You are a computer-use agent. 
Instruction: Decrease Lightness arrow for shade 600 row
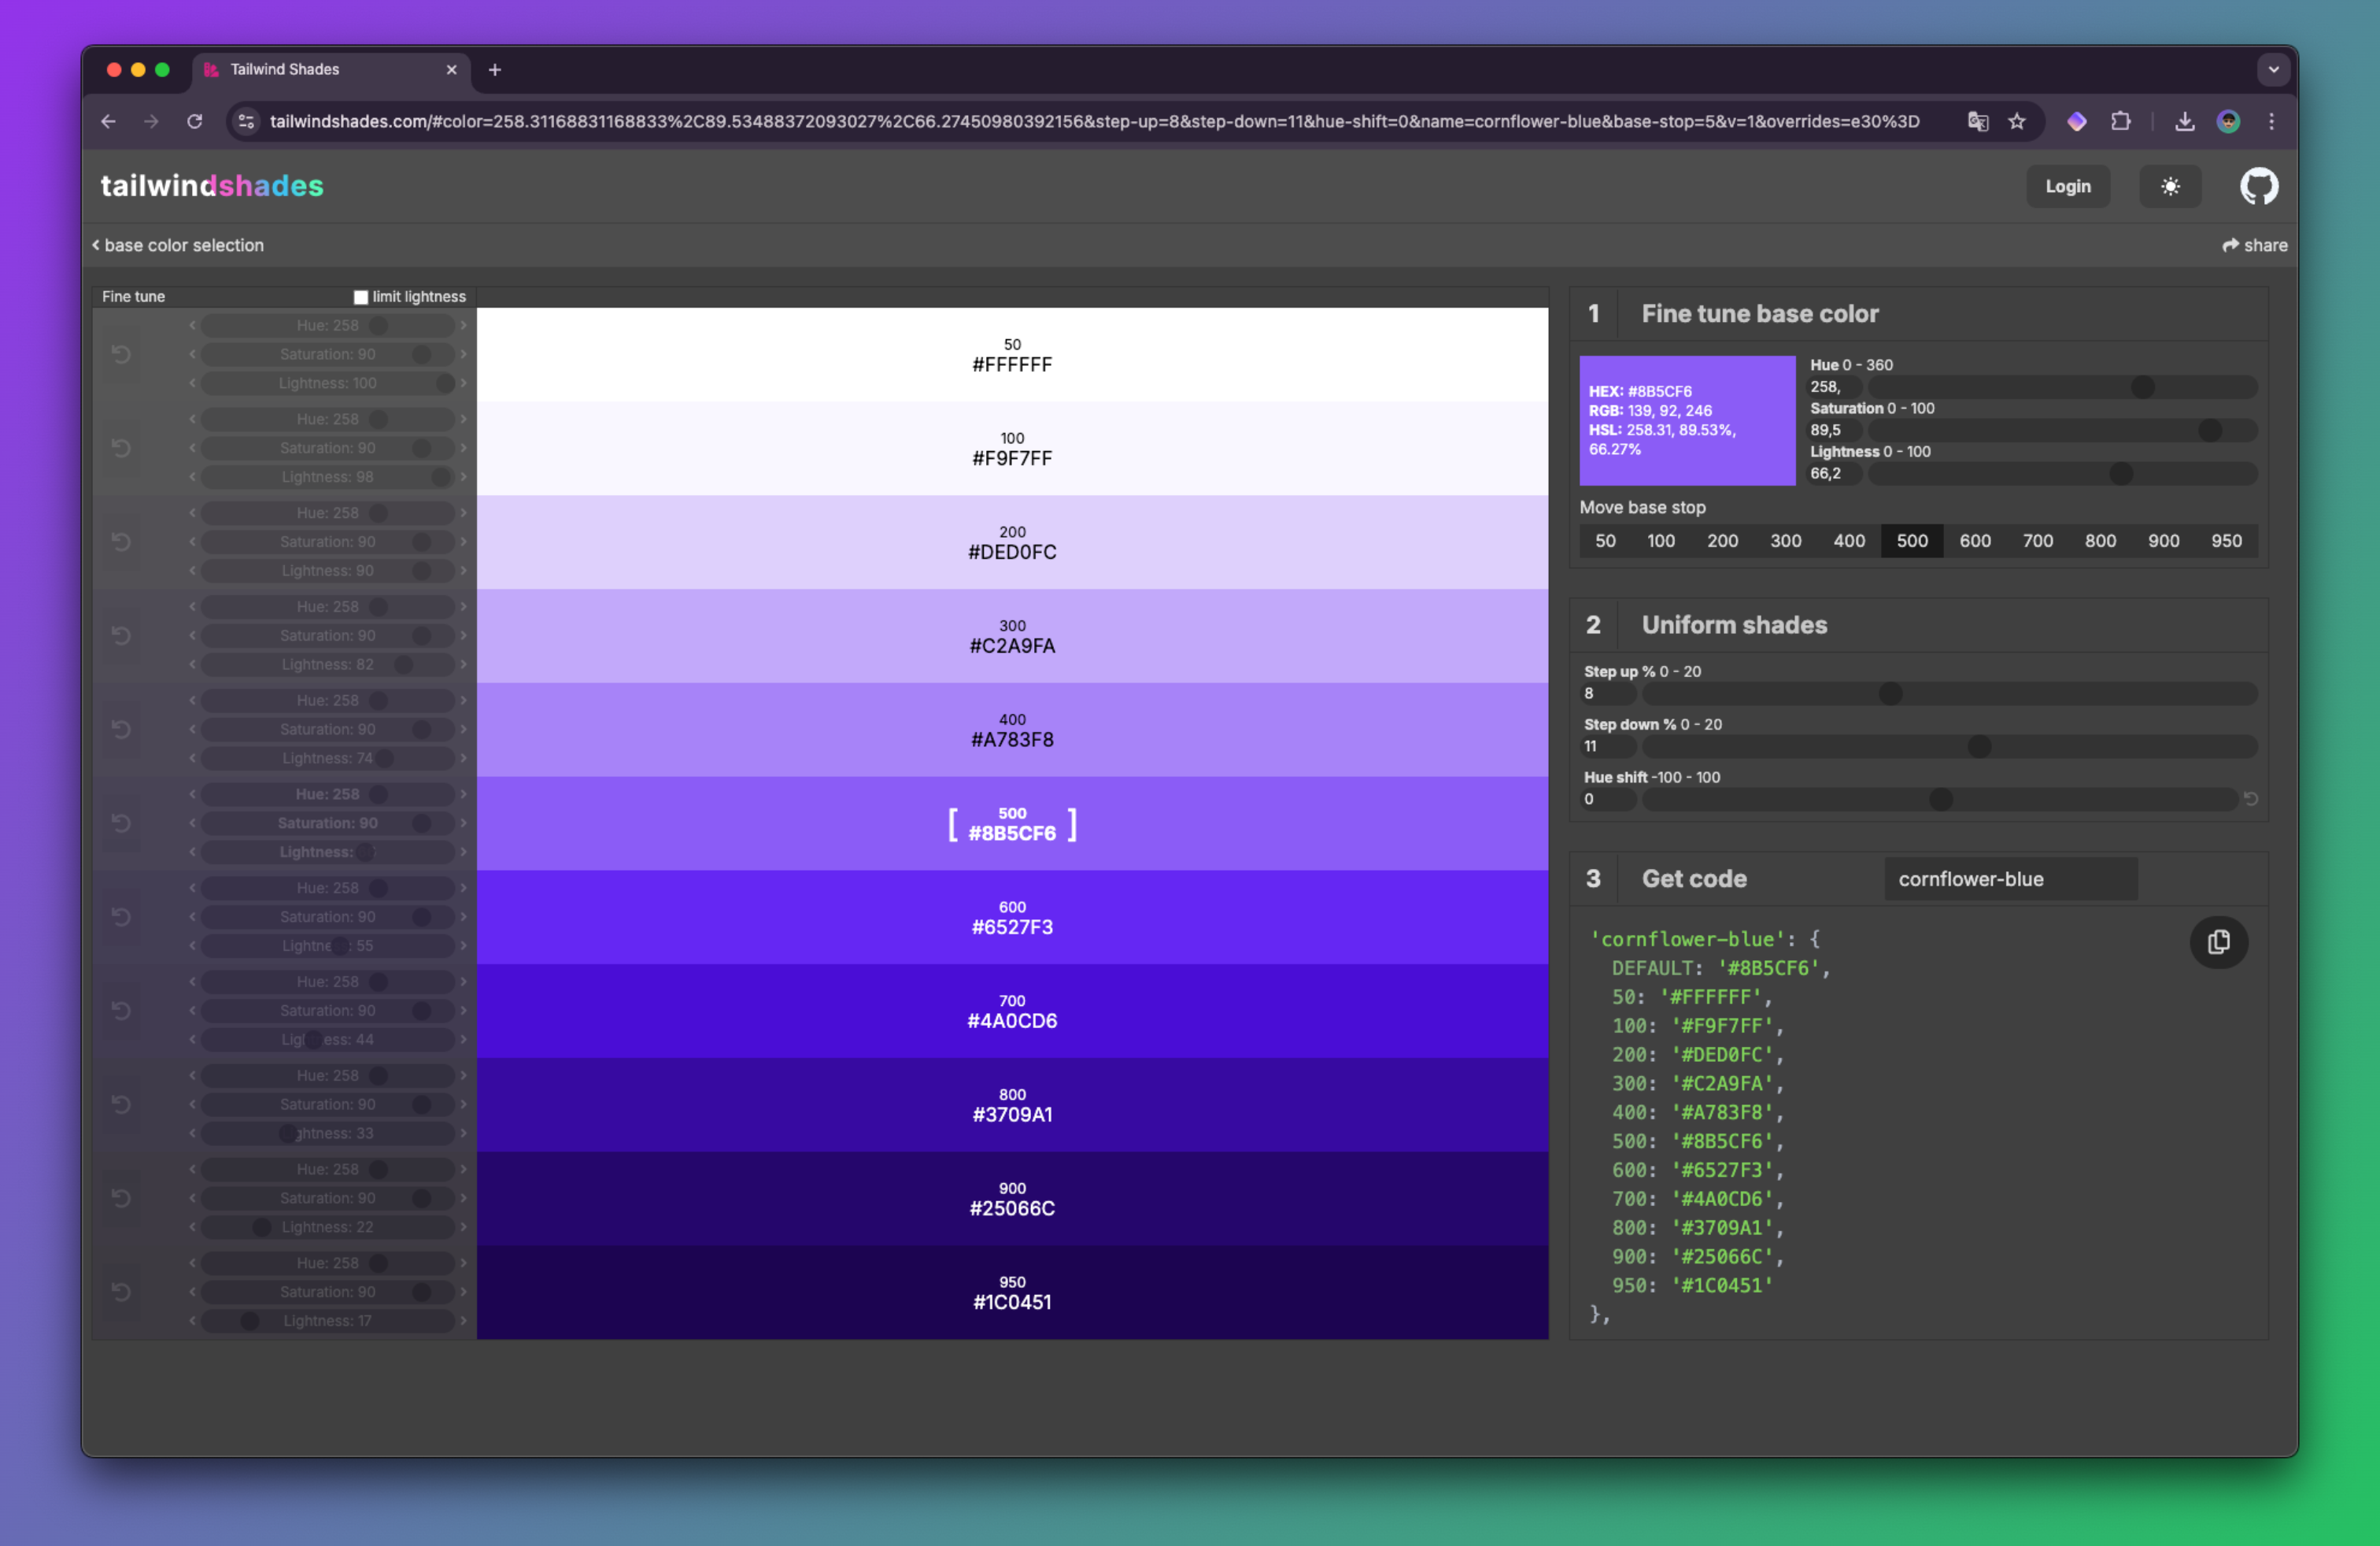(x=192, y=946)
